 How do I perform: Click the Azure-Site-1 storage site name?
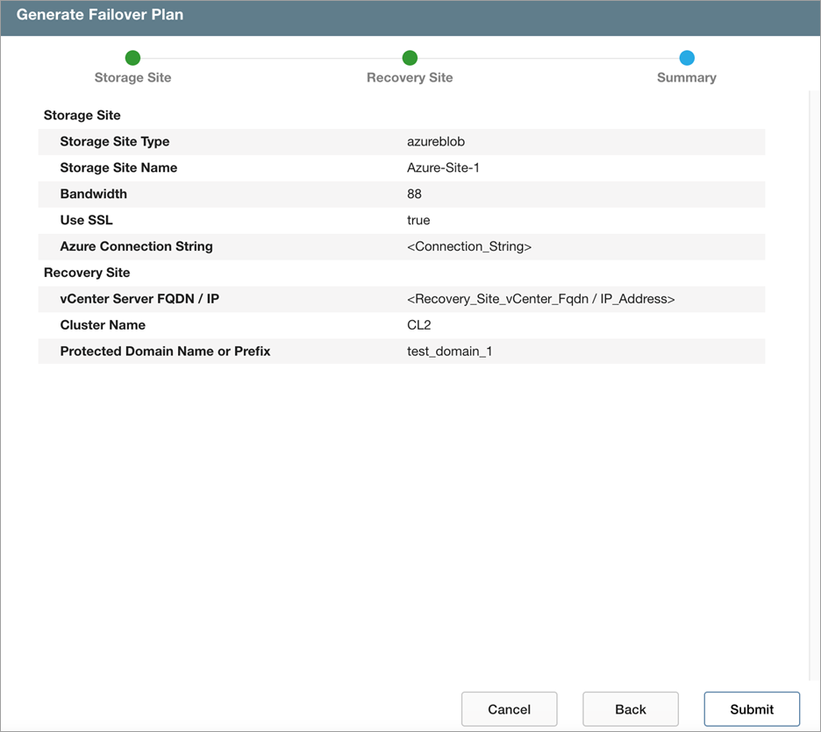point(443,168)
